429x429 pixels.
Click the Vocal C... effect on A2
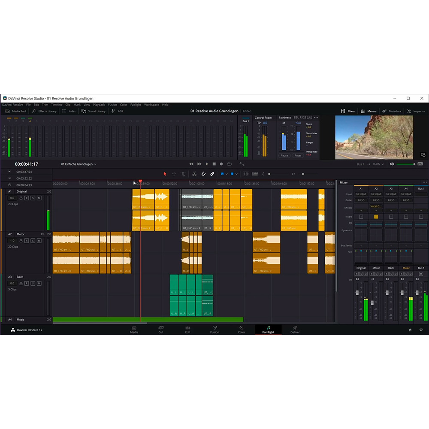pos(376,206)
